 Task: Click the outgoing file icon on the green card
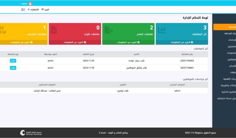click(109, 30)
